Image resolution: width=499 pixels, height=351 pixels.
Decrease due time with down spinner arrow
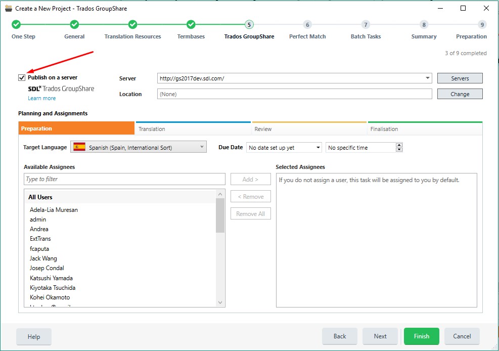(399, 150)
